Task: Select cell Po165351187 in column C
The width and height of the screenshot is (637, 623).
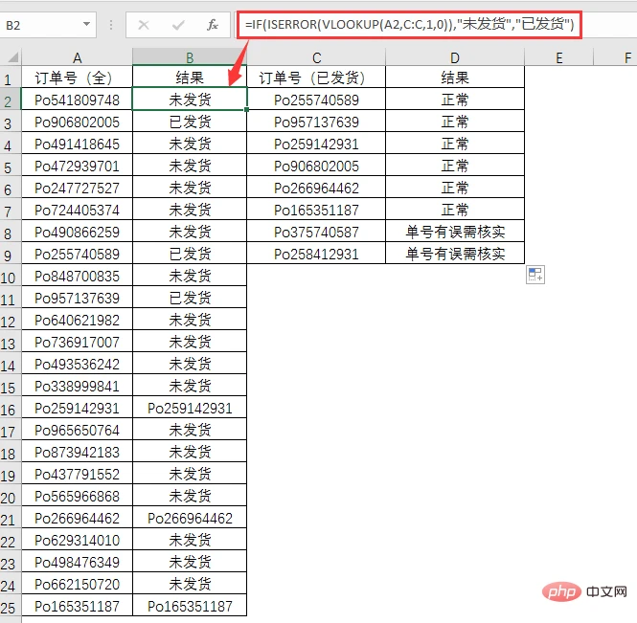Action: coord(316,210)
